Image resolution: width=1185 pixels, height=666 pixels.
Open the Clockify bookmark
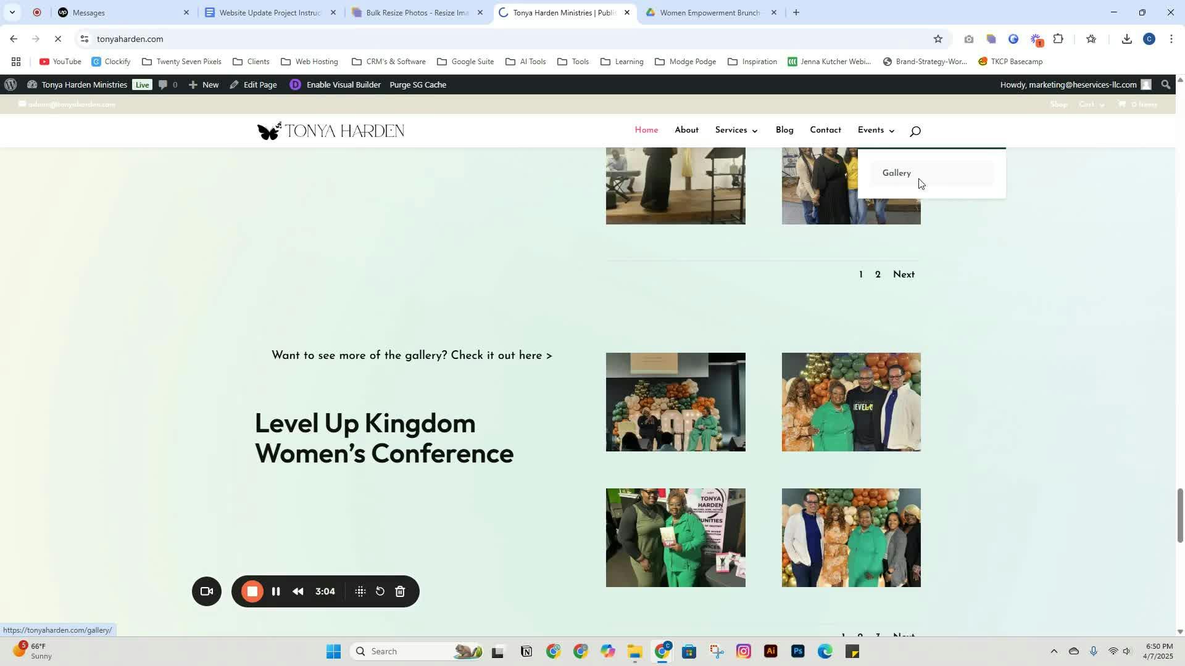pyautogui.click(x=111, y=62)
